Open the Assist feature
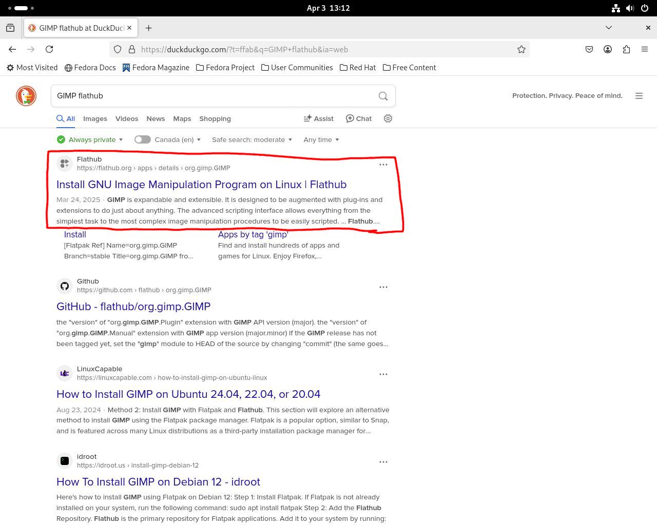 [x=319, y=118]
